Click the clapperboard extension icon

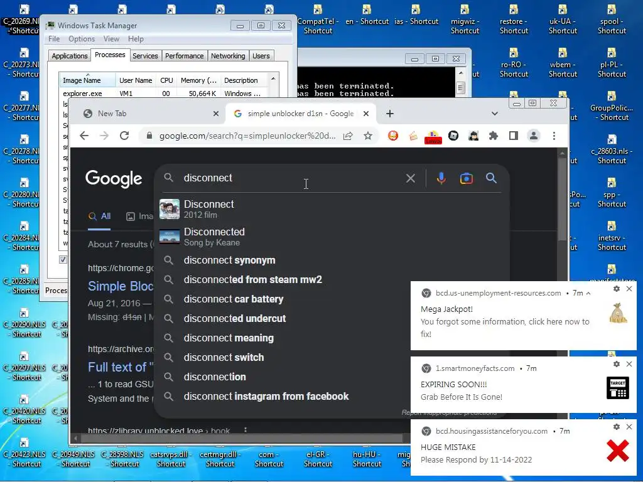point(413,136)
